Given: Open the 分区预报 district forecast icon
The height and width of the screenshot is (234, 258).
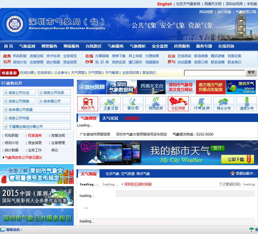Looking at the screenshot, I should pos(178,104).
